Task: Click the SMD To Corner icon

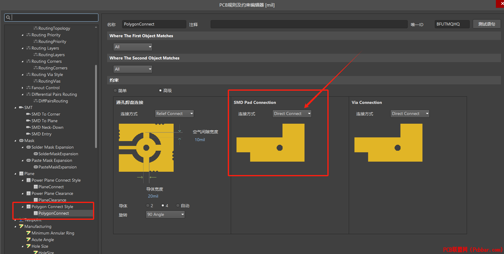Action: (29, 114)
